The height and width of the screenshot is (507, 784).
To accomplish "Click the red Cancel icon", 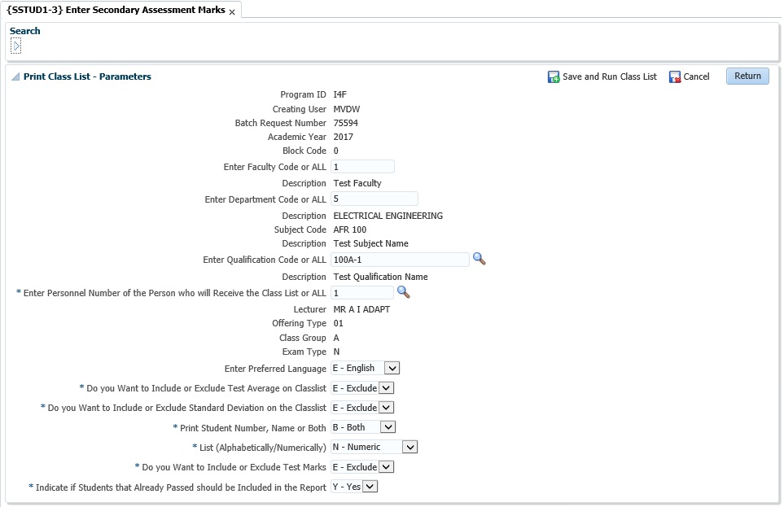I will pyautogui.click(x=674, y=76).
